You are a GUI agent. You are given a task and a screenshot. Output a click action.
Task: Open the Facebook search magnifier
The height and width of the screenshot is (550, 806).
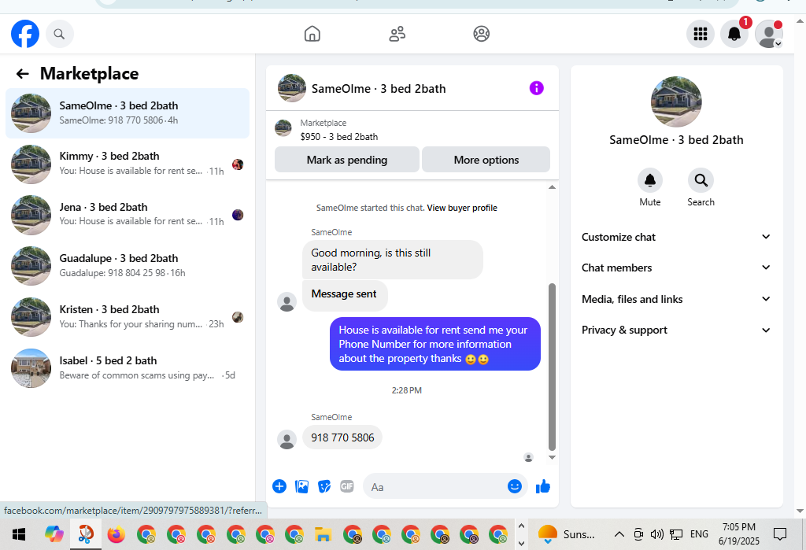point(60,34)
